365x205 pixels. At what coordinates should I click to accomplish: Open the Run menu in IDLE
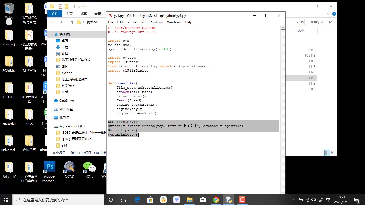(144, 22)
